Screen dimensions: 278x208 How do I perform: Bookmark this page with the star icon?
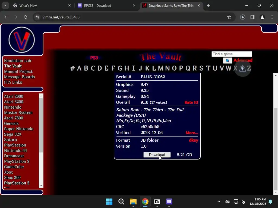pyautogui.click(x=229, y=17)
